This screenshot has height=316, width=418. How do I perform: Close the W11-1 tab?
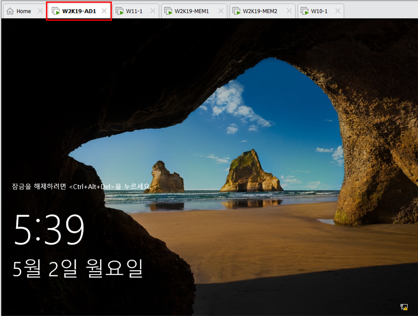point(152,11)
